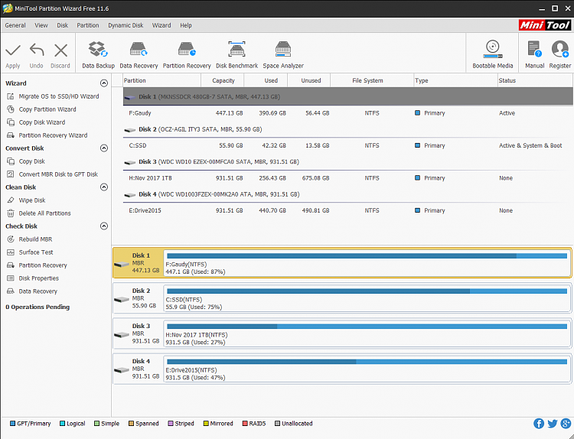This screenshot has height=439, width=574.
Task: Collapse the Convert Disk section
Action: (x=104, y=148)
